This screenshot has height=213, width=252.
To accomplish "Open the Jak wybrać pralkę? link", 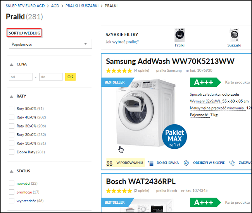I will [x=122, y=42].
